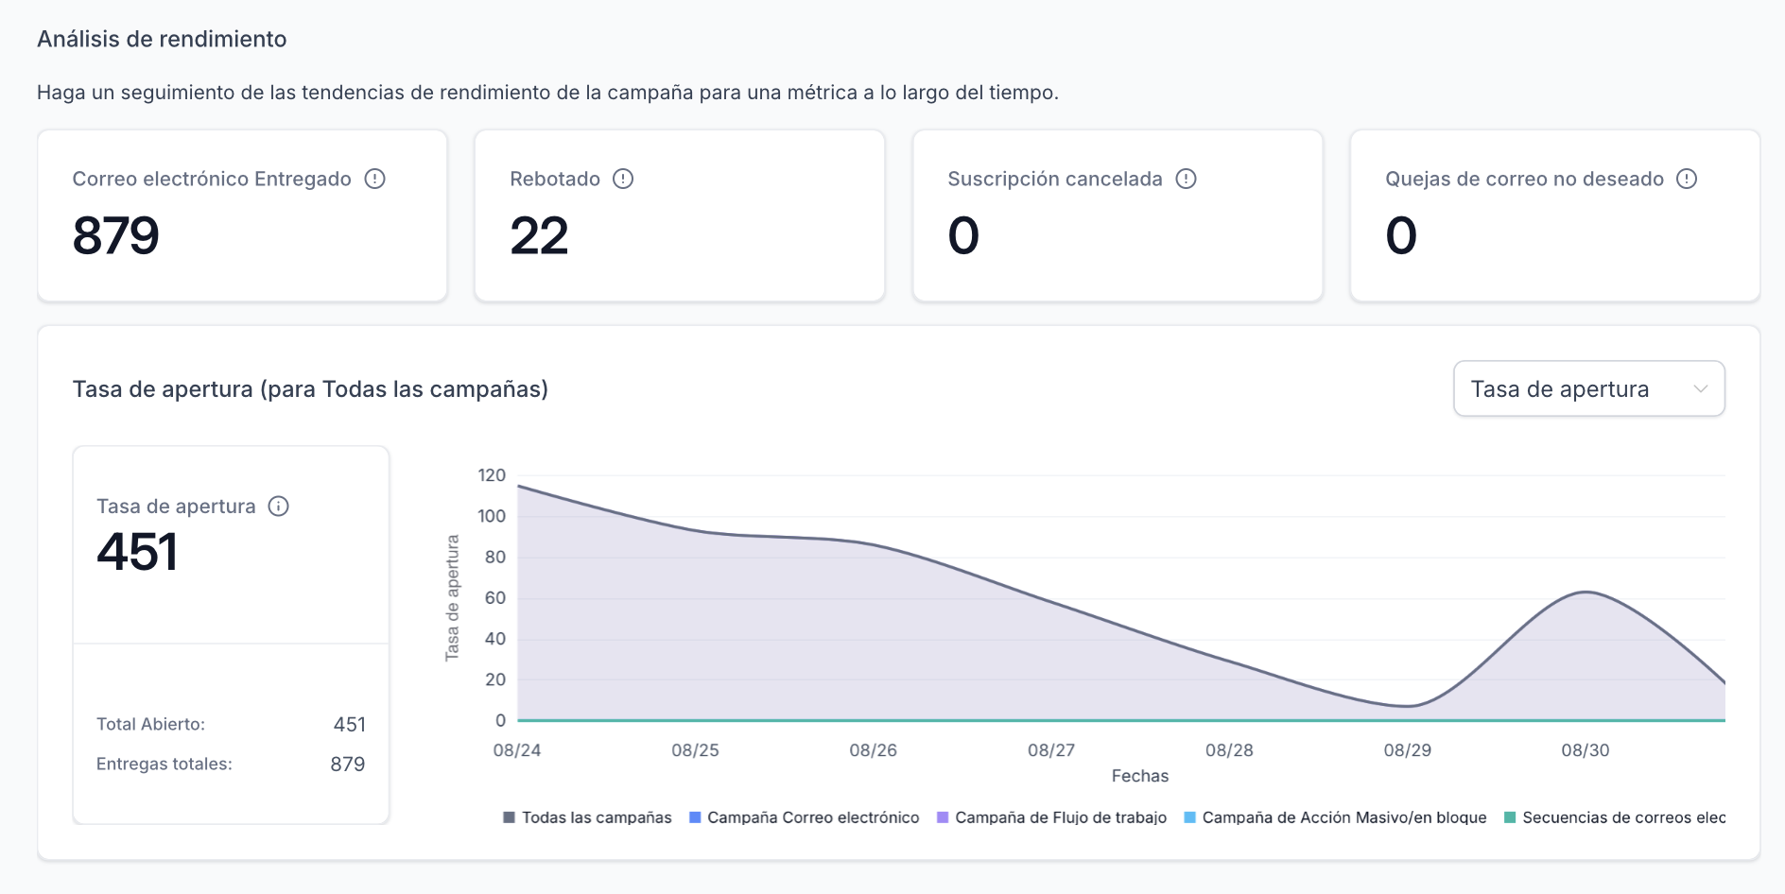The width and height of the screenshot is (1785, 894).
Task: Click the Fechas axis title
Action: point(1140,776)
